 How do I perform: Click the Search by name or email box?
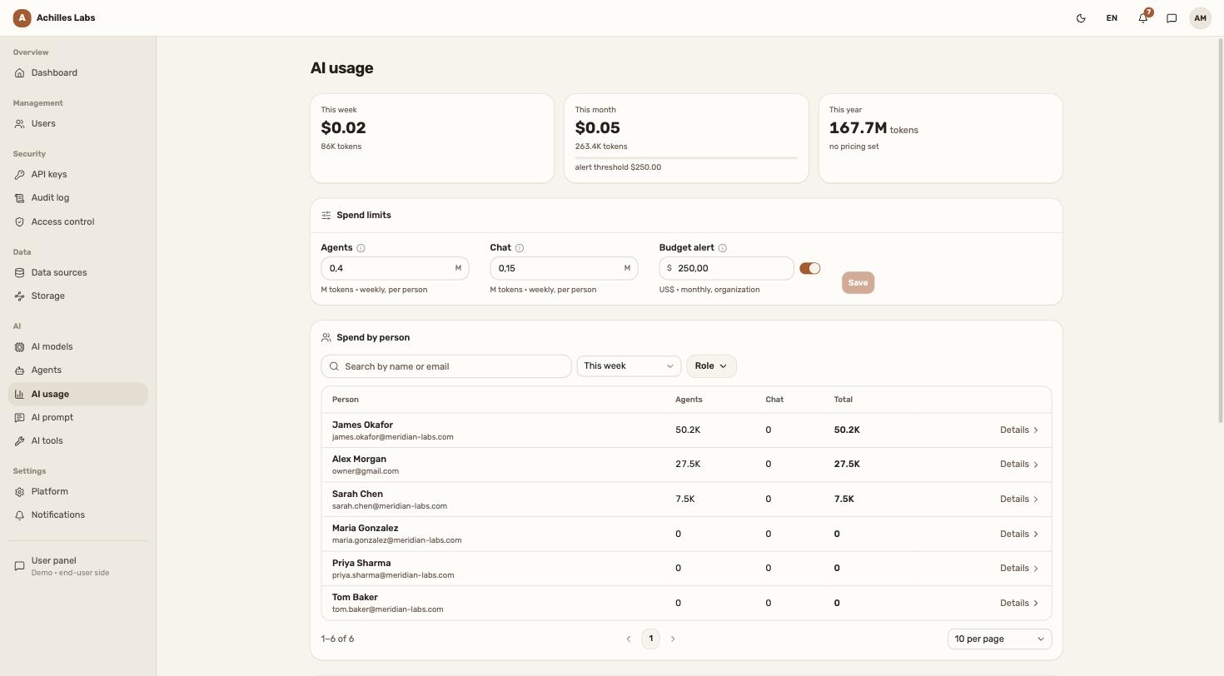coord(446,366)
